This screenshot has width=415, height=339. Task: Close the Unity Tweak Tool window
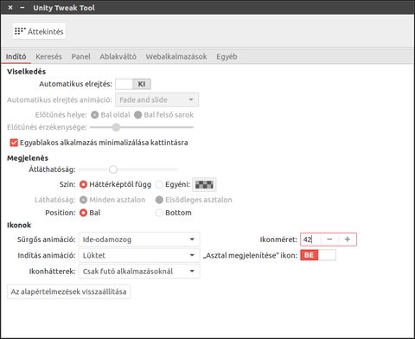click(10, 8)
